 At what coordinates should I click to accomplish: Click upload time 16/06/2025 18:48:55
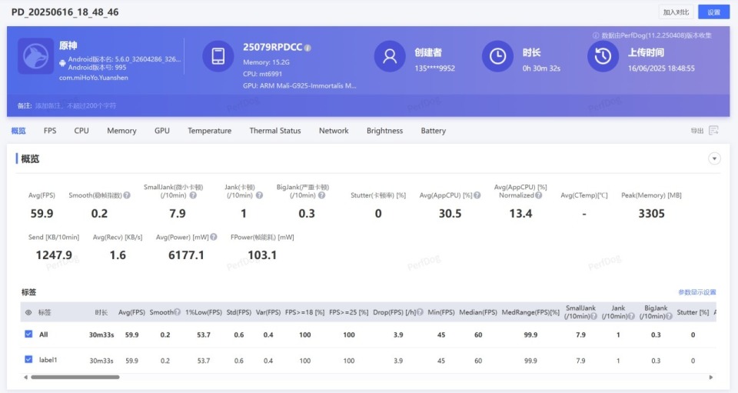(x=661, y=68)
